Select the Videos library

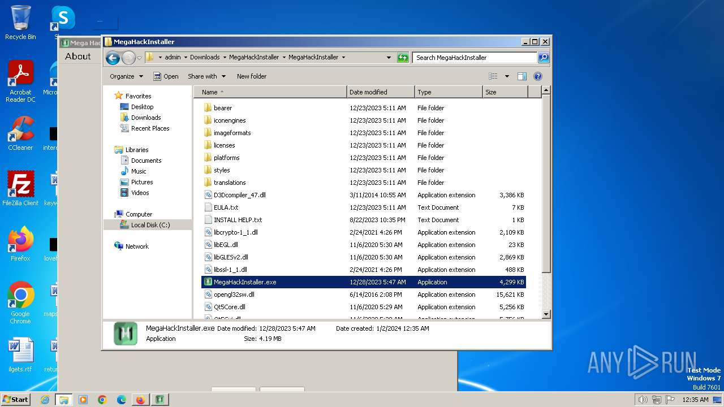[x=140, y=193]
